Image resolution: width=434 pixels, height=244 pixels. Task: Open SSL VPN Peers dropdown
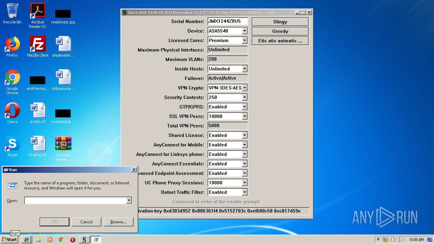tap(244, 116)
